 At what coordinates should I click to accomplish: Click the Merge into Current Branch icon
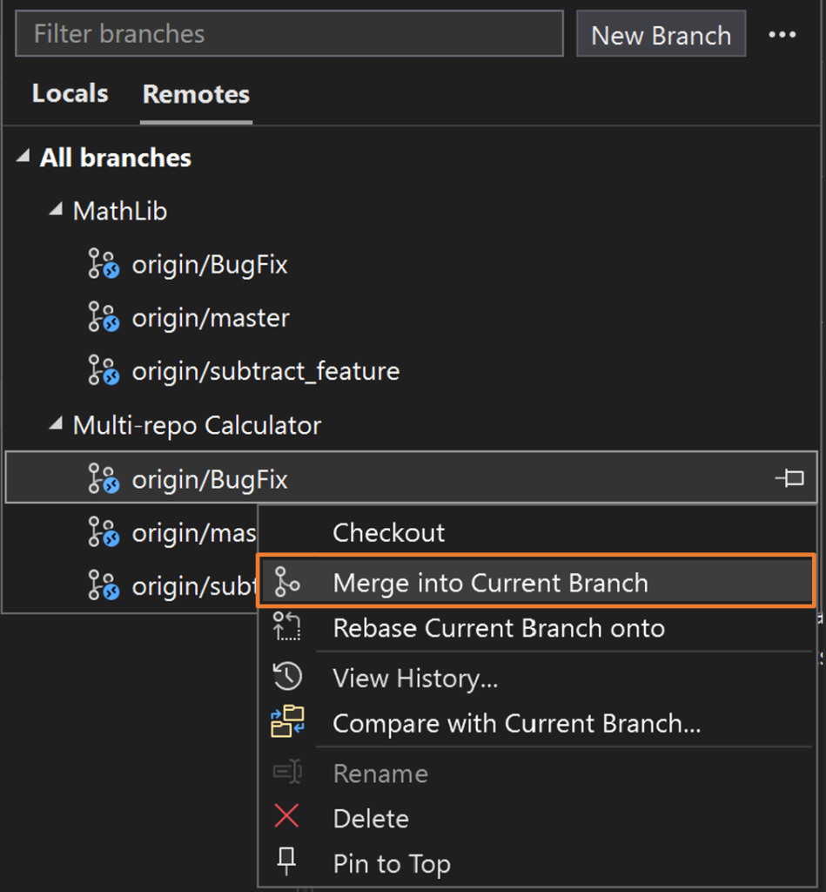pos(286,582)
